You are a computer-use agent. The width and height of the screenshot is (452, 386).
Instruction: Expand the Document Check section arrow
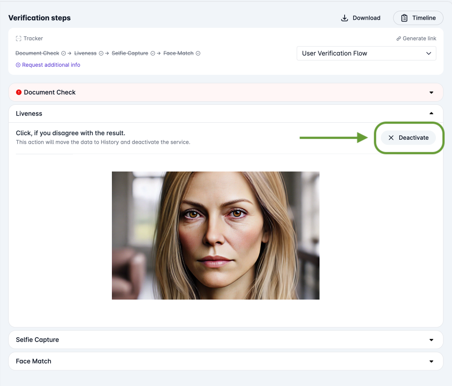(x=431, y=93)
